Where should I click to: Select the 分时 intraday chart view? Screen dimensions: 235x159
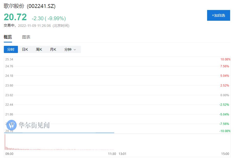(x=11, y=49)
